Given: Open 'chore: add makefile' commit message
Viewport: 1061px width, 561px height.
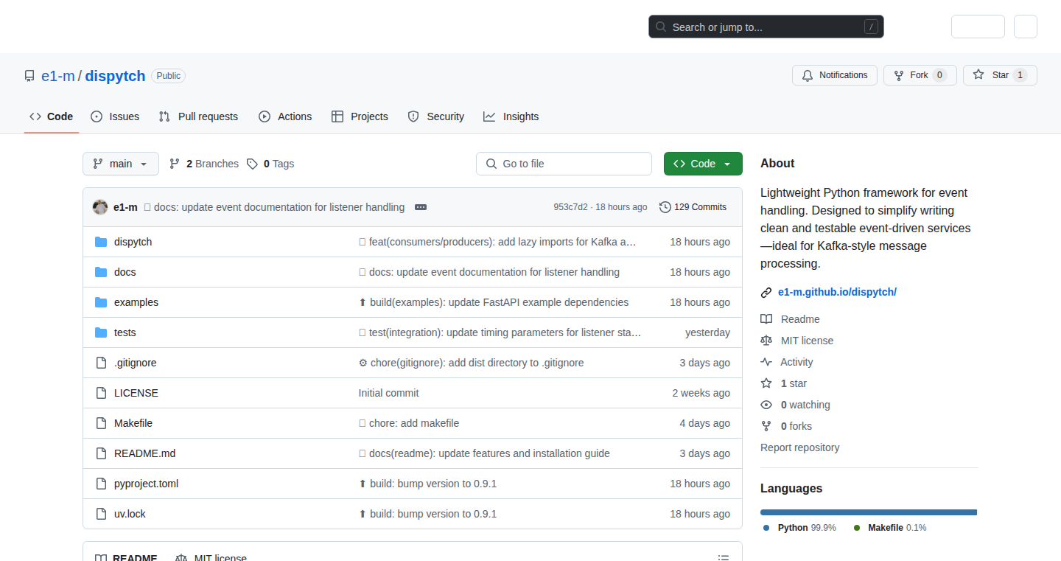Looking at the screenshot, I should point(414,423).
